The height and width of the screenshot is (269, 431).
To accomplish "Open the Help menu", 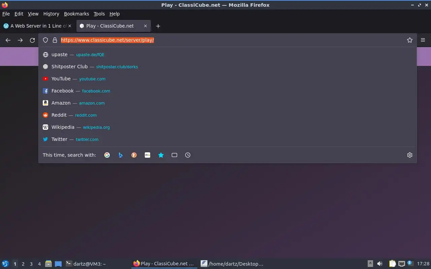I will (x=114, y=14).
